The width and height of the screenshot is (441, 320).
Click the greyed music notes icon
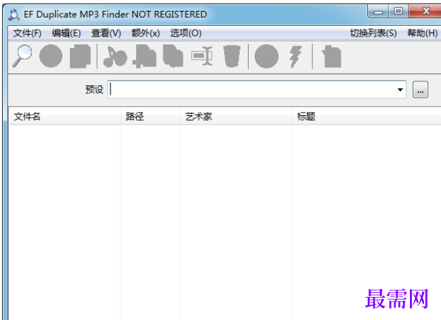point(115,56)
